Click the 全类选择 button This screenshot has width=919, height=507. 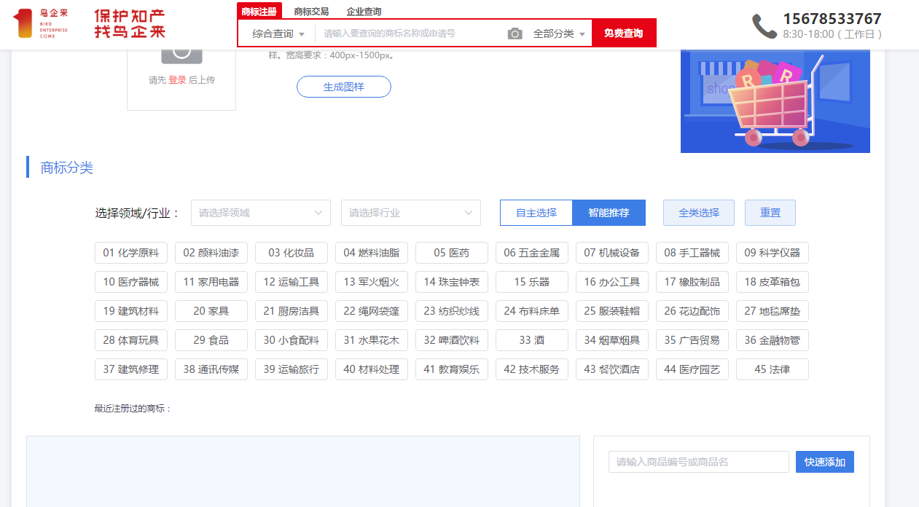point(699,213)
